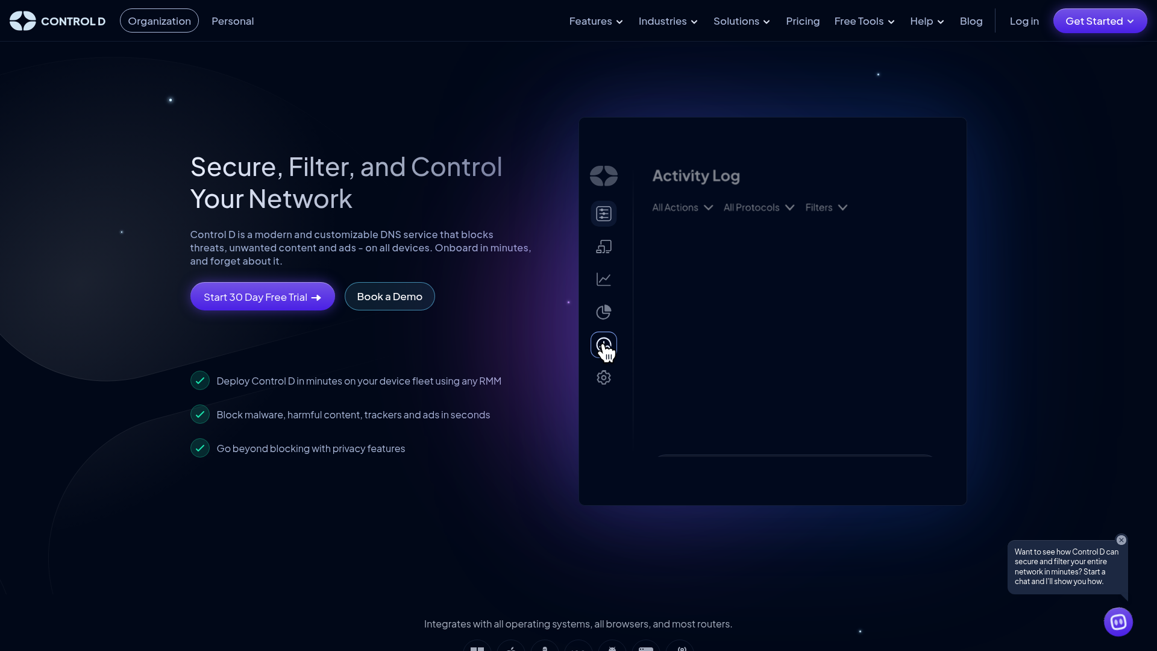Open the All Protocols dropdown
The image size is (1157, 651).
point(758,207)
